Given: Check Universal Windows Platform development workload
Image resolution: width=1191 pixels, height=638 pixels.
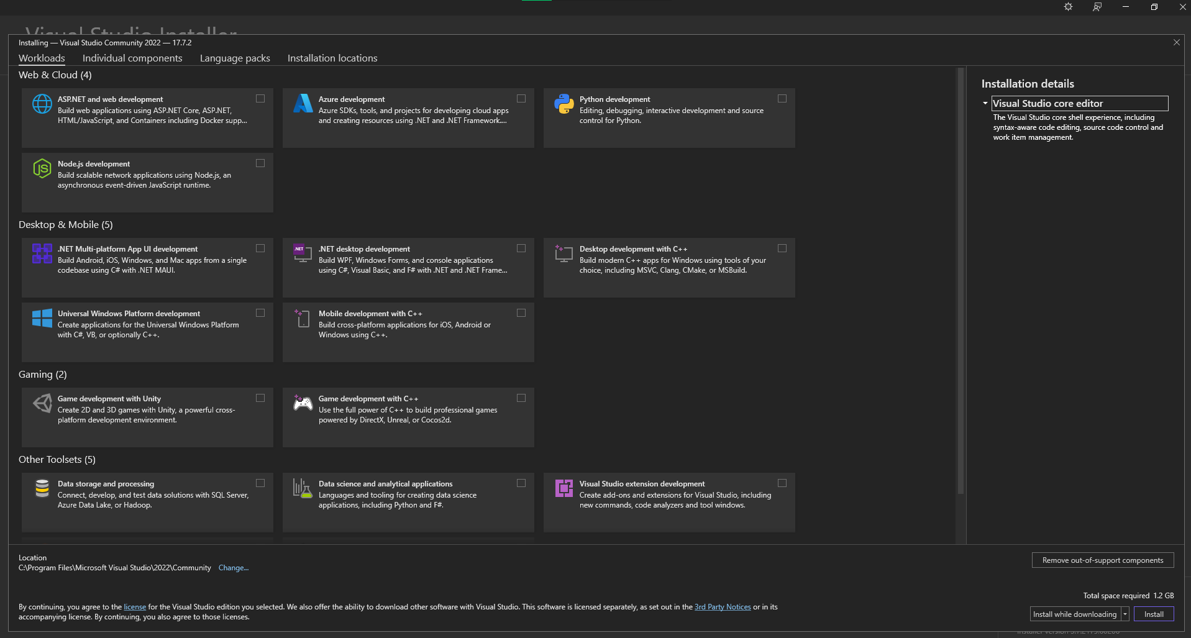Looking at the screenshot, I should (260, 313).
